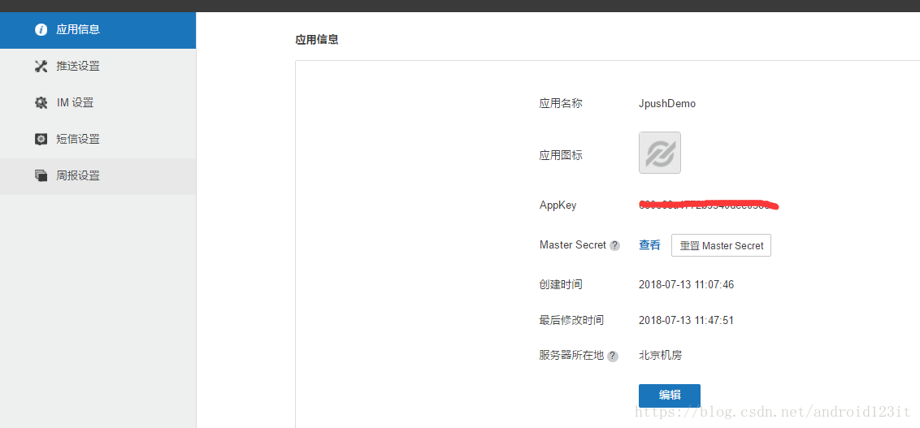Click the wrench tools icon for 推送设置
The height and width of the screenshot is (428, 920).
coord(41,67)
